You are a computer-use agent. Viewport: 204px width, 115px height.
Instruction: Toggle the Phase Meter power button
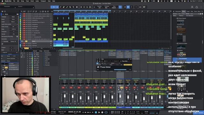click(98, 63)
